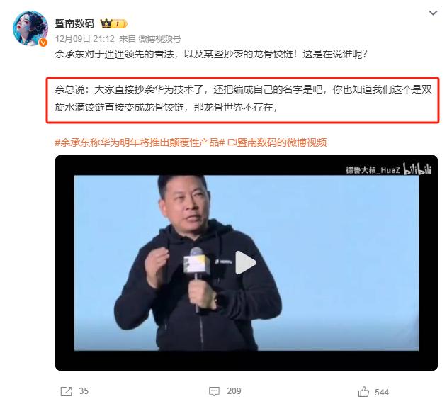
Task: Click the like count 544
Action: (381, 392)
